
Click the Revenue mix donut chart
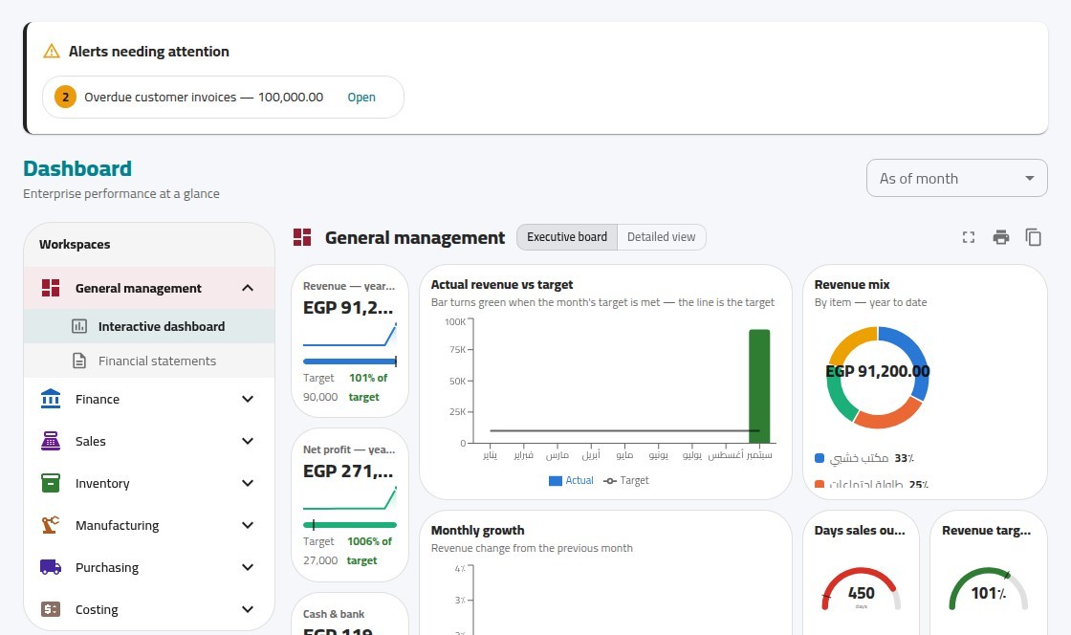(878, 377)
